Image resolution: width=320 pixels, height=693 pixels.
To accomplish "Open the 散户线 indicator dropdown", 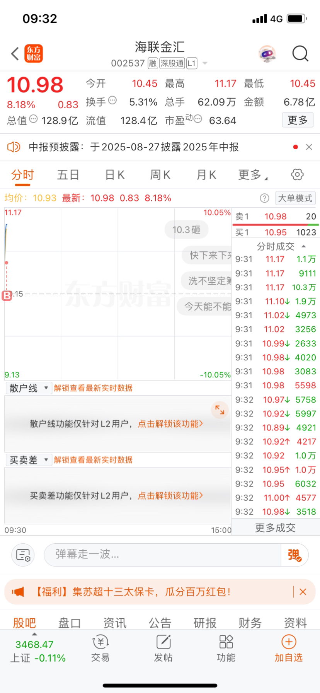I will click(29, 388).
